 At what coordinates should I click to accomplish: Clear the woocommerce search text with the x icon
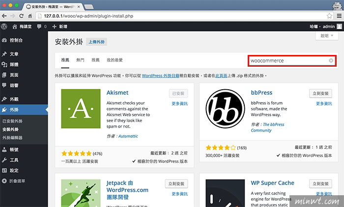[x=331, y=61]
